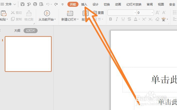Viewport: 177px width, 110px height.
Task: Switch to the 幻灯片 panel view
Action: 31,31
